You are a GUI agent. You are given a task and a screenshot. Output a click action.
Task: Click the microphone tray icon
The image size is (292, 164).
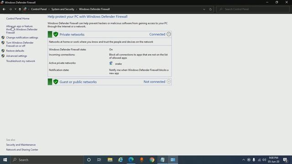[x=254, y=160]
